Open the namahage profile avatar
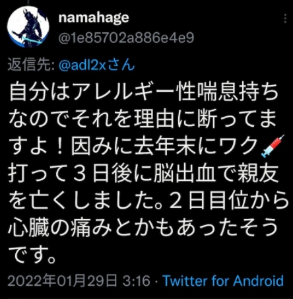 pos(28,27)
